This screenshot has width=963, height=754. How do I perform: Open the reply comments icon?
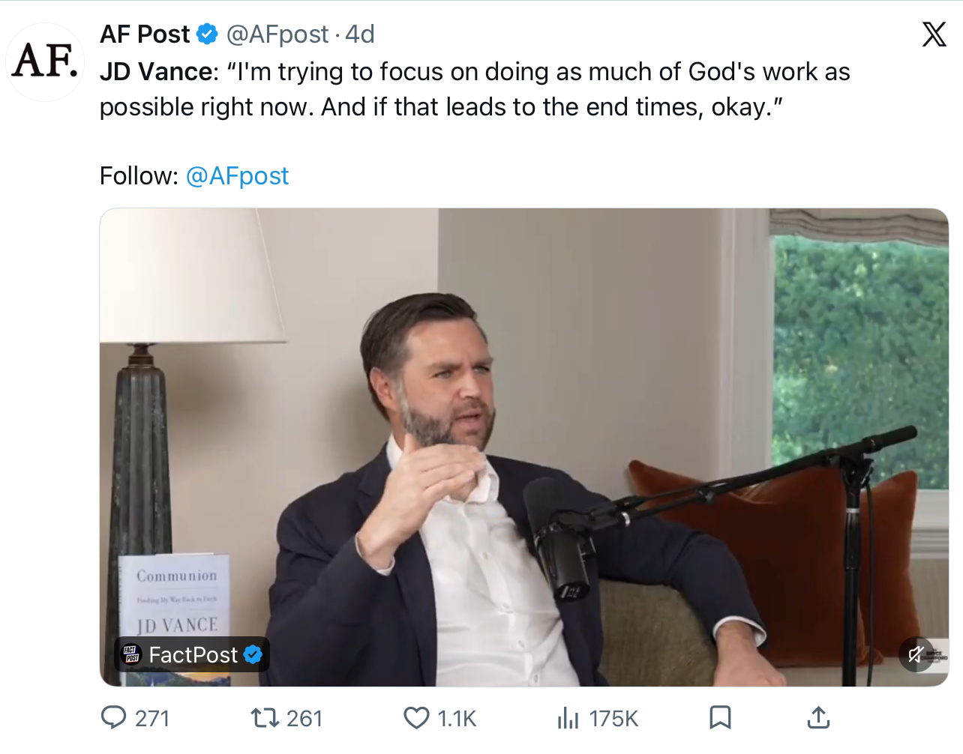point(113,717)
